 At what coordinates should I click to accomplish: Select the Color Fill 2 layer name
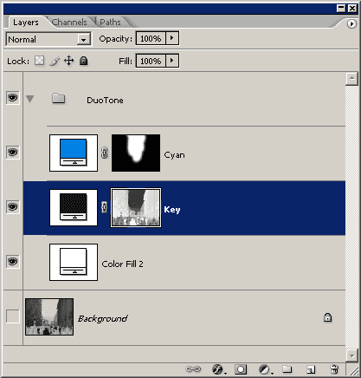[x=122, y=264]
